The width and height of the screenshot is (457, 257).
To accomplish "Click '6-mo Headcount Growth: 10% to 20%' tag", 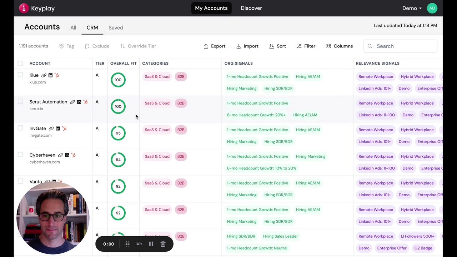I will [262, 168].
